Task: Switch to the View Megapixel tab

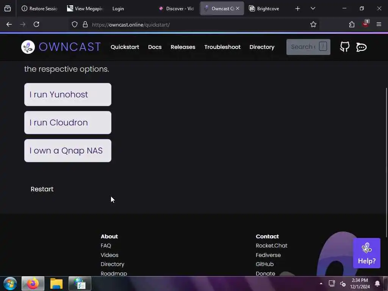Action: [x=85, y=9]
